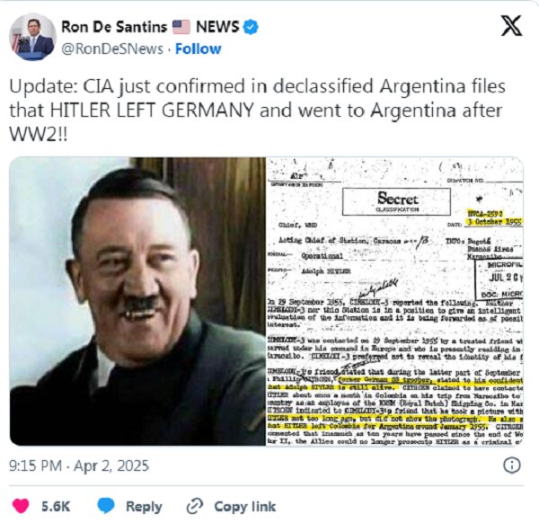Click the Reply text label
539x523 pixels.
144,507
